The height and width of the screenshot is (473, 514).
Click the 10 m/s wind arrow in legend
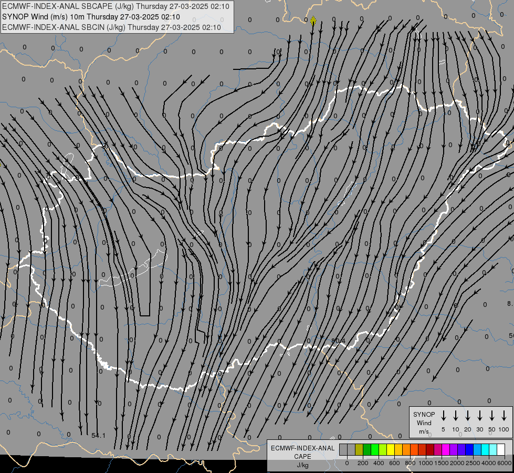point(455,416)
